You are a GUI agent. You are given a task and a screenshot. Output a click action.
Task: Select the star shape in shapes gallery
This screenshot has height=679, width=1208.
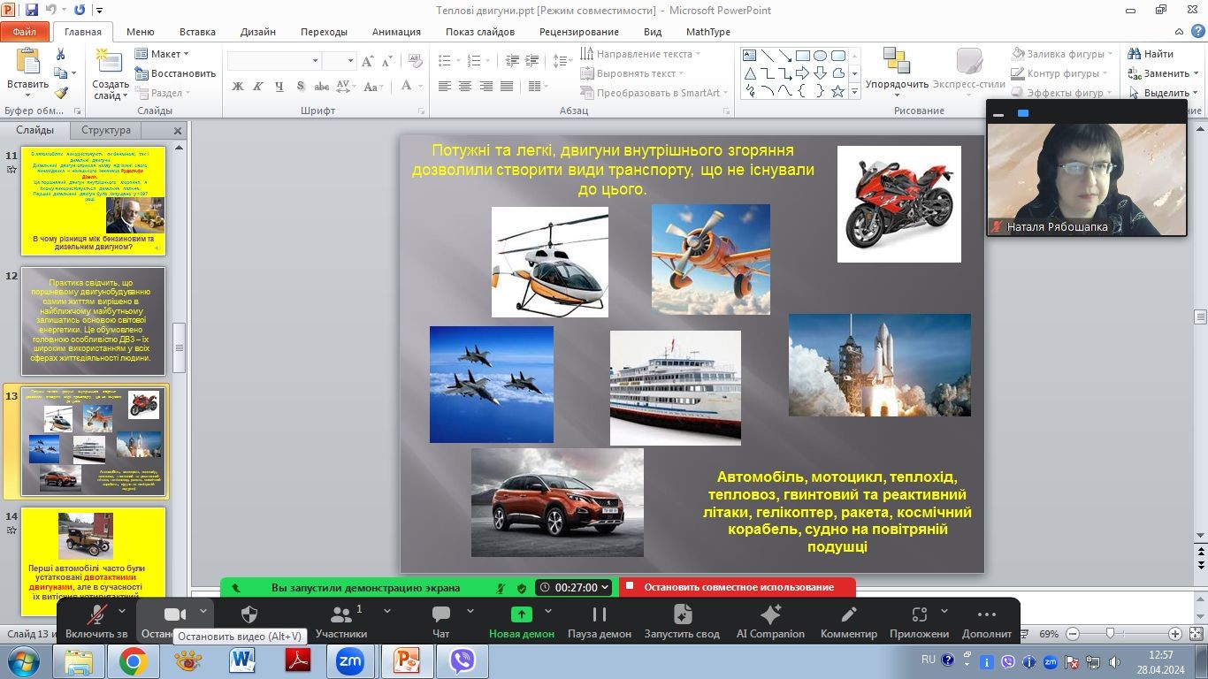(837, 91)
